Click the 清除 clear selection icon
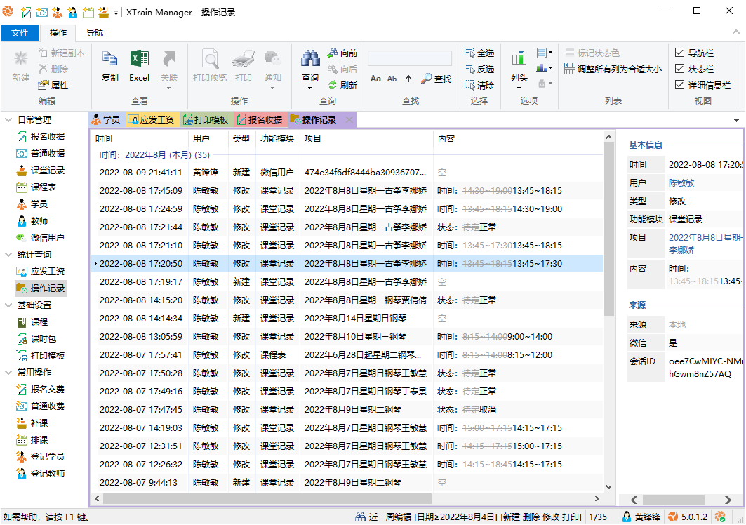Image resolution: width=746 pixels, height=525 pixels. tap(469, 85)
